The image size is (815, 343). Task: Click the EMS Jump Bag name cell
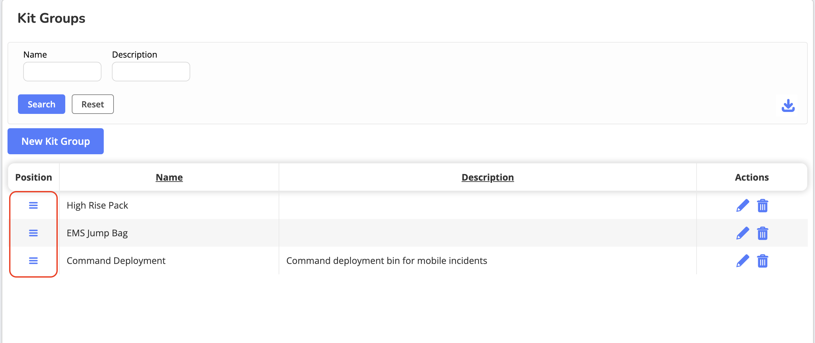pos(97,233)
